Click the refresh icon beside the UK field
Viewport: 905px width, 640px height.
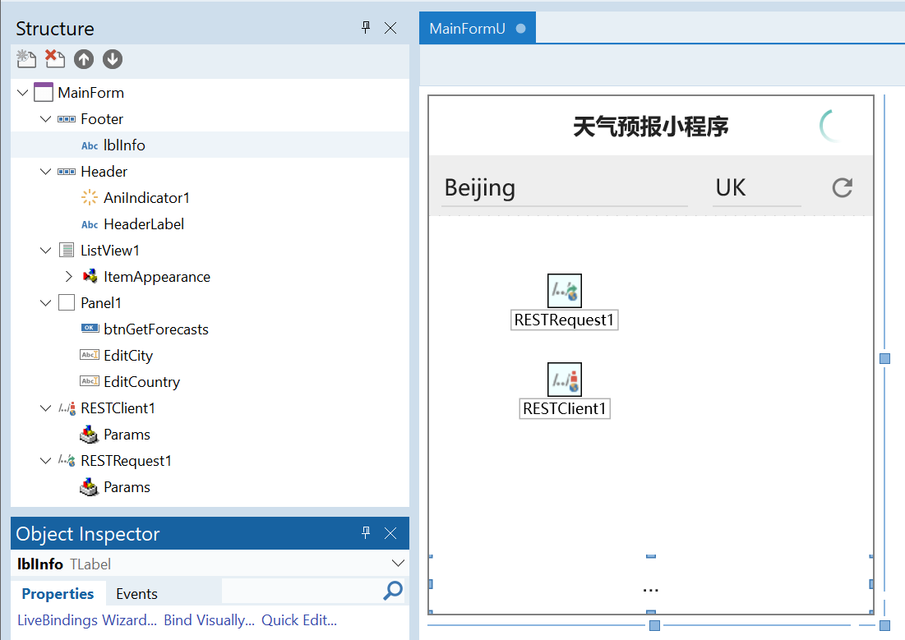(x=842, y=188)
